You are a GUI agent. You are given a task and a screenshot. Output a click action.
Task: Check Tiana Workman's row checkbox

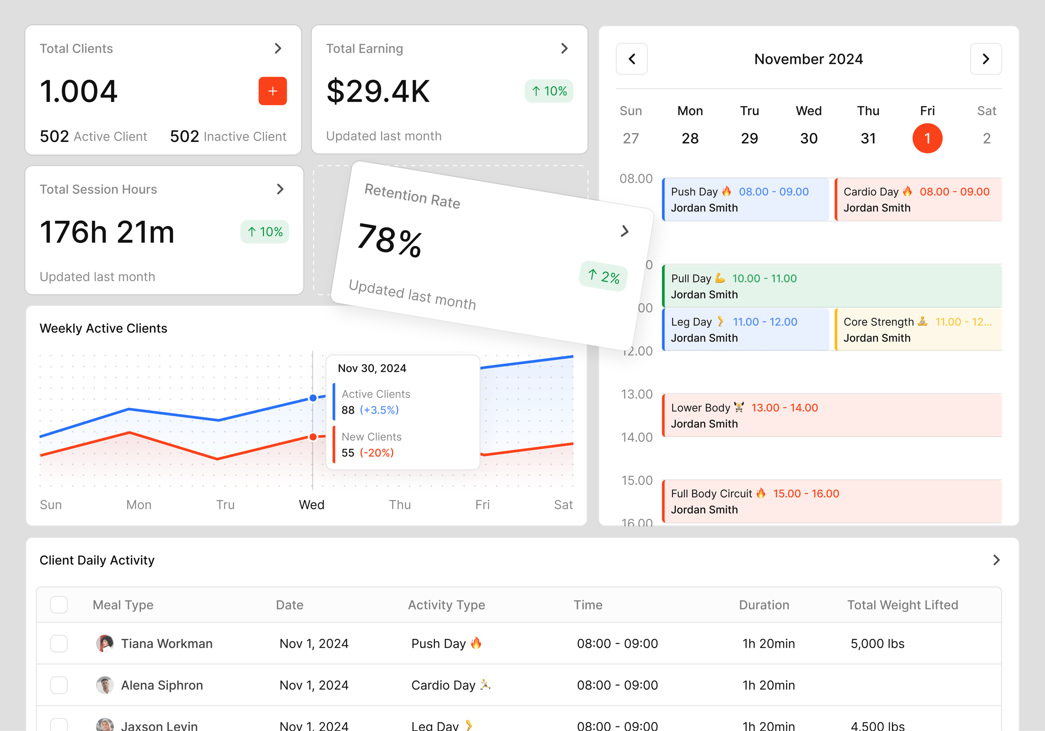tap(59, 643)
